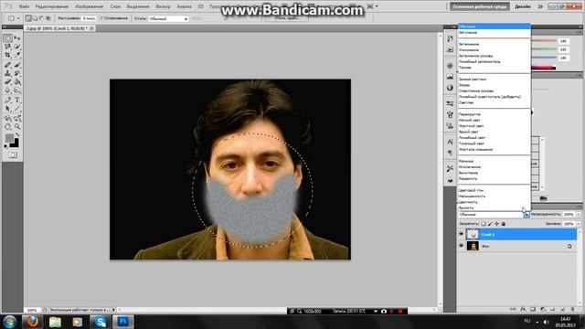Toggle lock all padlock icon
The height and width of the screenshot is (329, 585).
(x=504, y=224)
